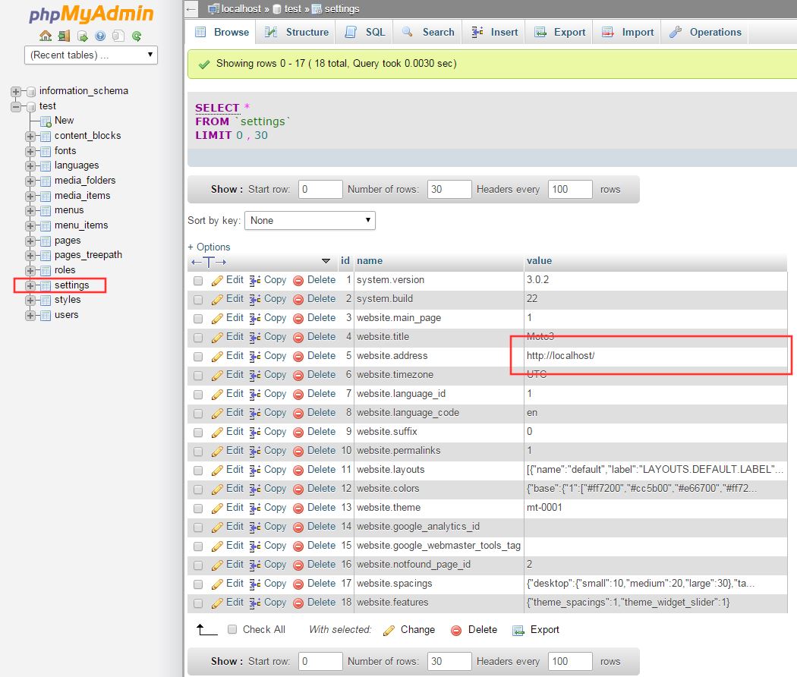
Task: Open the Import tab
Action: coord(627,32)
